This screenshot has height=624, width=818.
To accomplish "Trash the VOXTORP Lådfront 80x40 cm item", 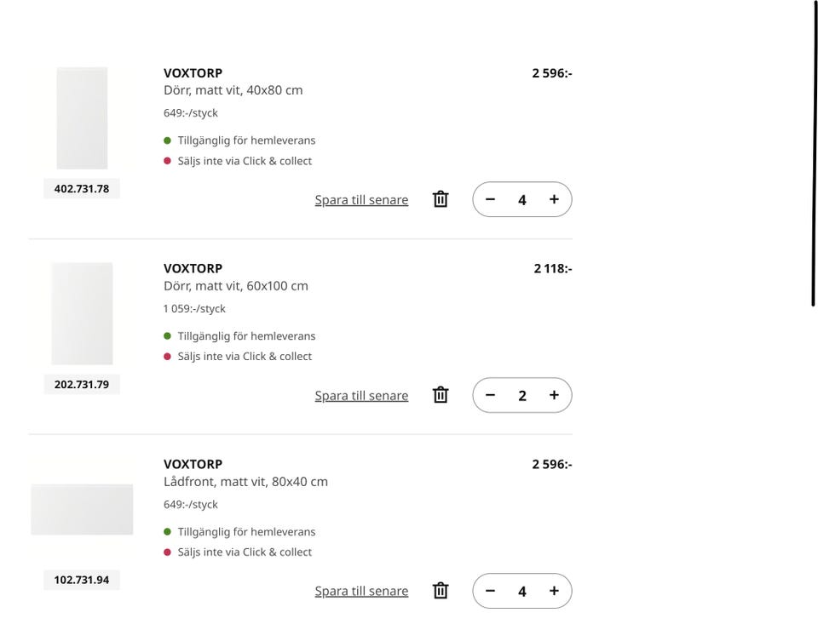I will tap(441, 591).
